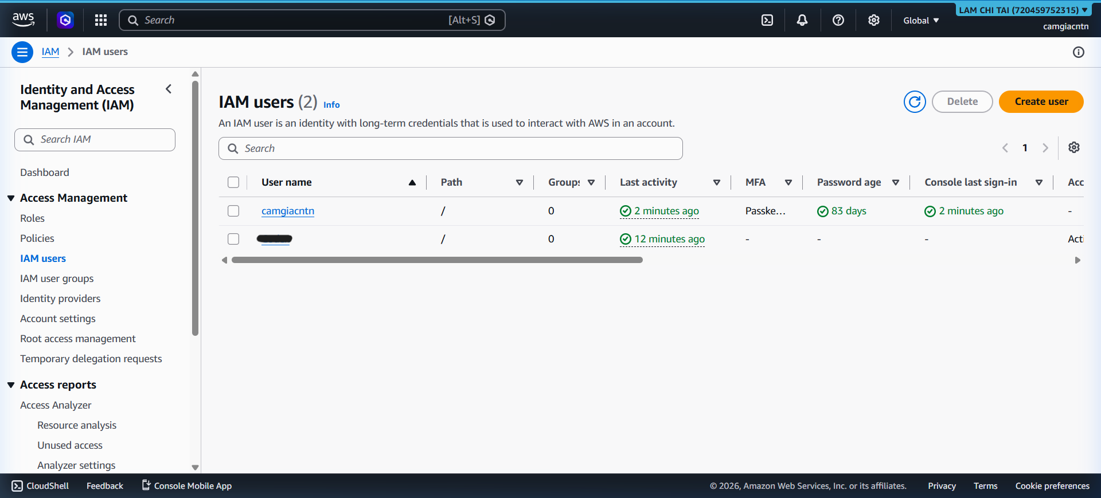This screenshot has width=1101, height=498.
Task: Open Roles in the sidebar
Action: point(32,218)
